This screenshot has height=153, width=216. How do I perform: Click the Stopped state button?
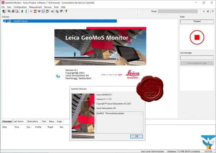pos(197,21)
